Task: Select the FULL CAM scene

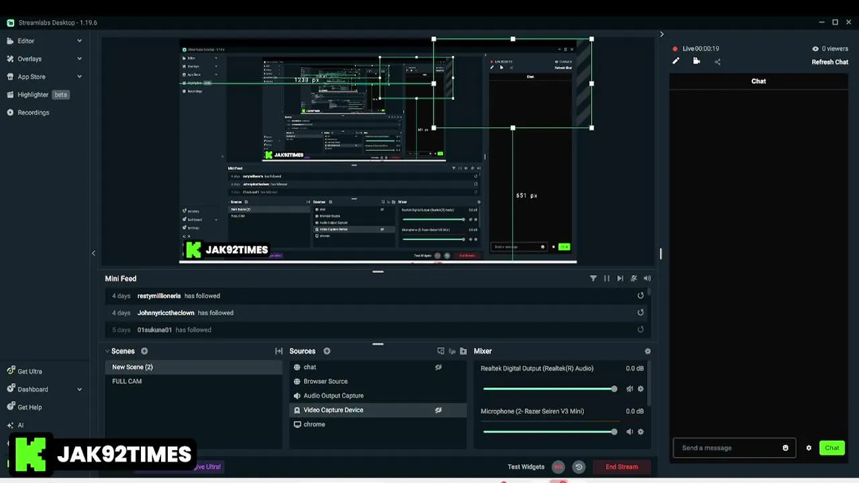Action: (193, 381)
